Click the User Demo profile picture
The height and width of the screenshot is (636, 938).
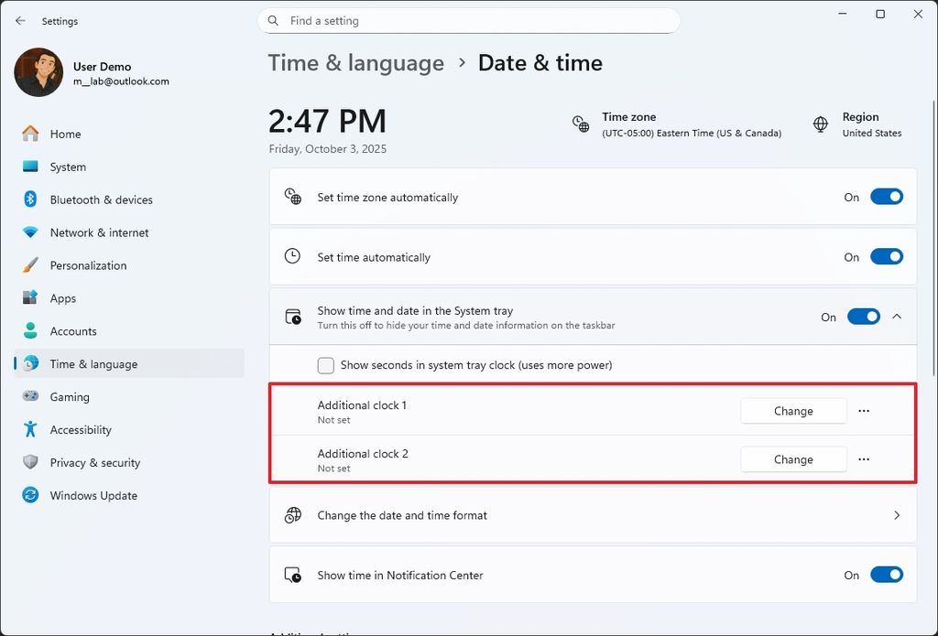(38, 72)
